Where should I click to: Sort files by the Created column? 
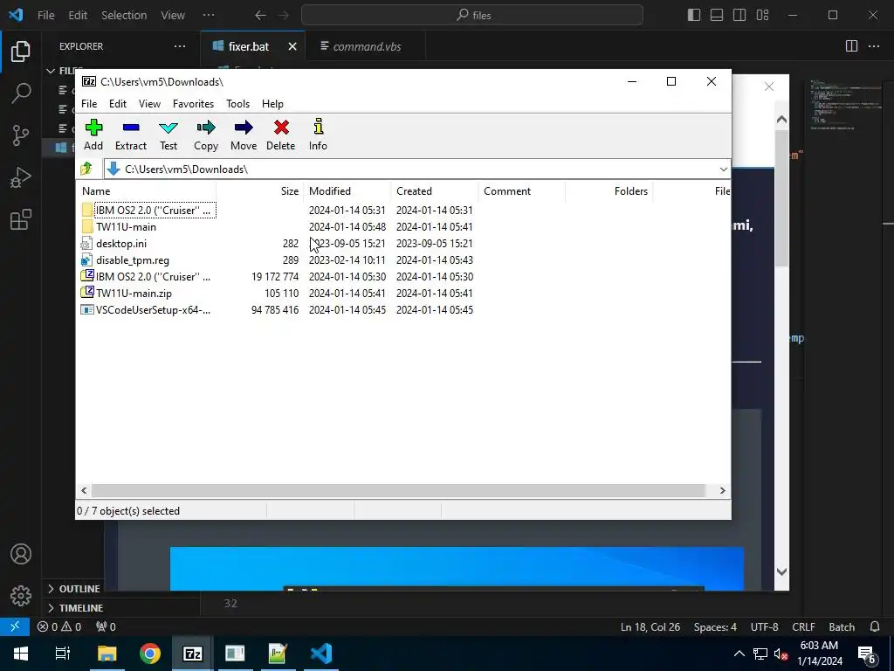[435, 191]
